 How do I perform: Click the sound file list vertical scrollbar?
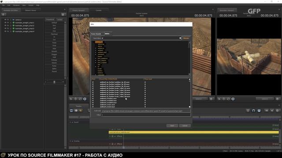coord(189,93)
